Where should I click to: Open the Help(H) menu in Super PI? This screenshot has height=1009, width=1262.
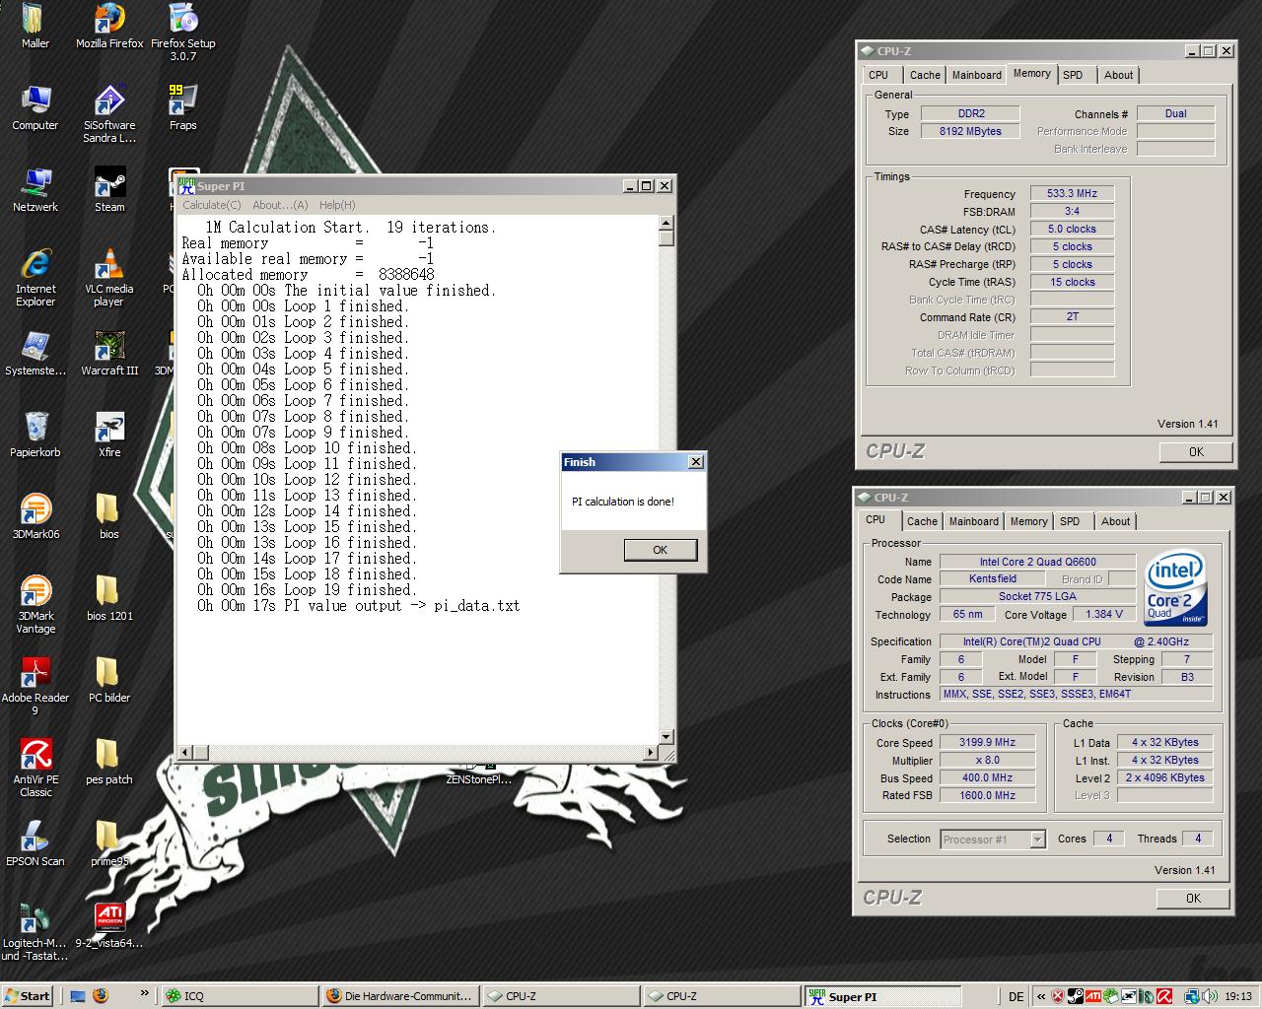[337, 205]
